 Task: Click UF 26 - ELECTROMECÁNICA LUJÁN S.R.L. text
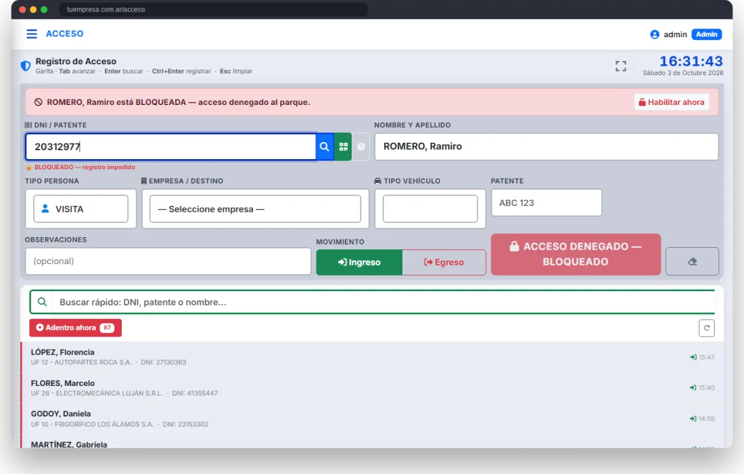pos(97,393)
